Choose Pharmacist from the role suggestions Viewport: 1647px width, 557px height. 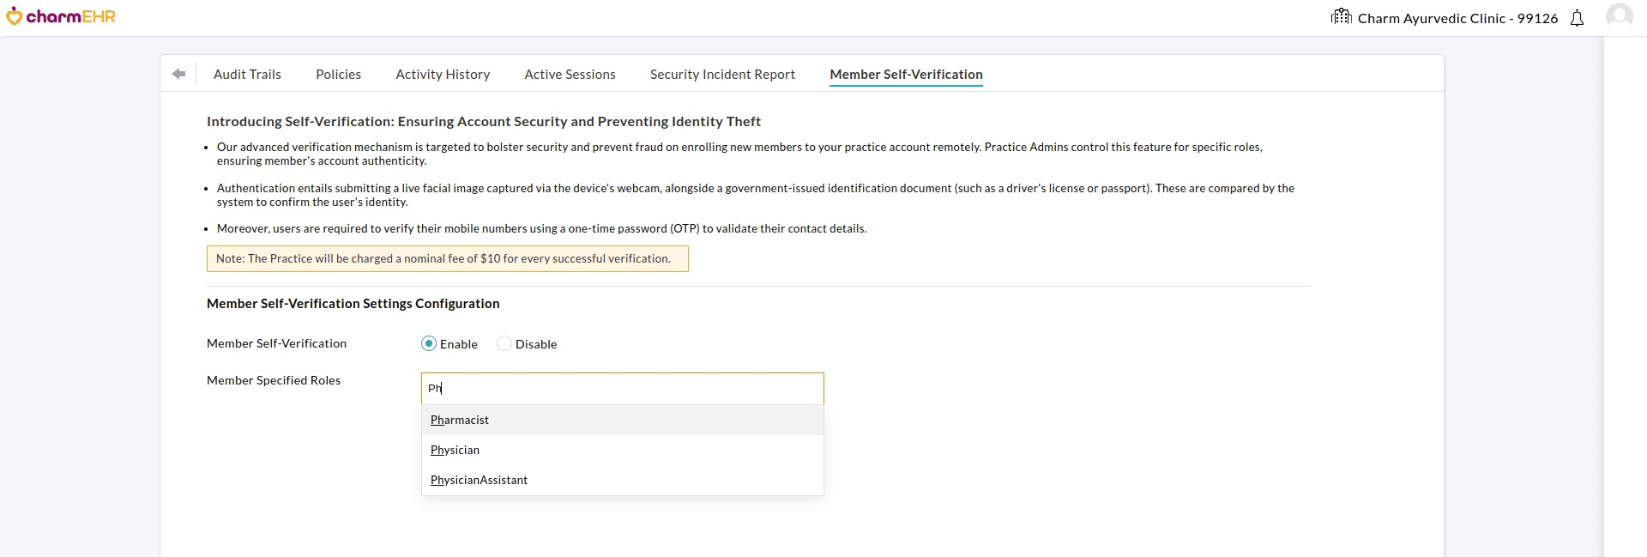coord(460,420)
